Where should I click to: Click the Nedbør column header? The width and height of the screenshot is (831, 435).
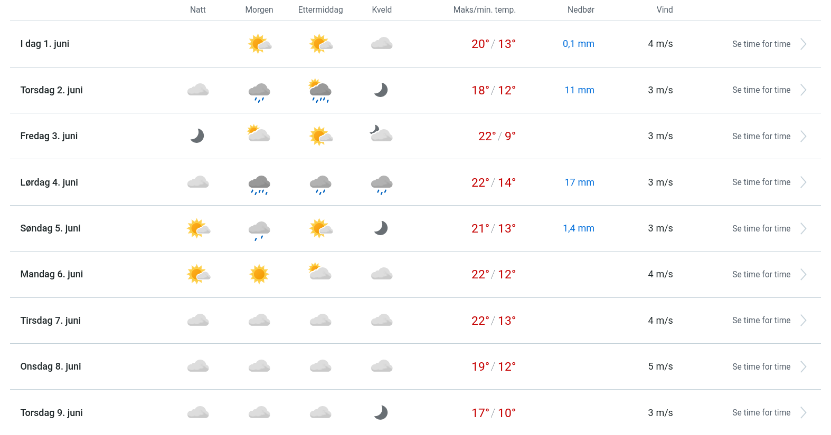[581, 9]
